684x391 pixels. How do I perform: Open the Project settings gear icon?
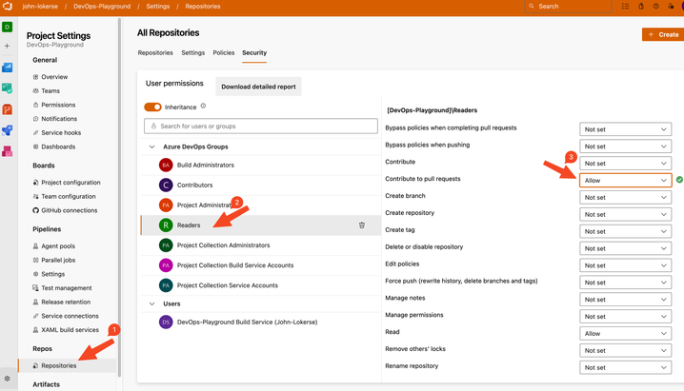[x=7, y=379]
